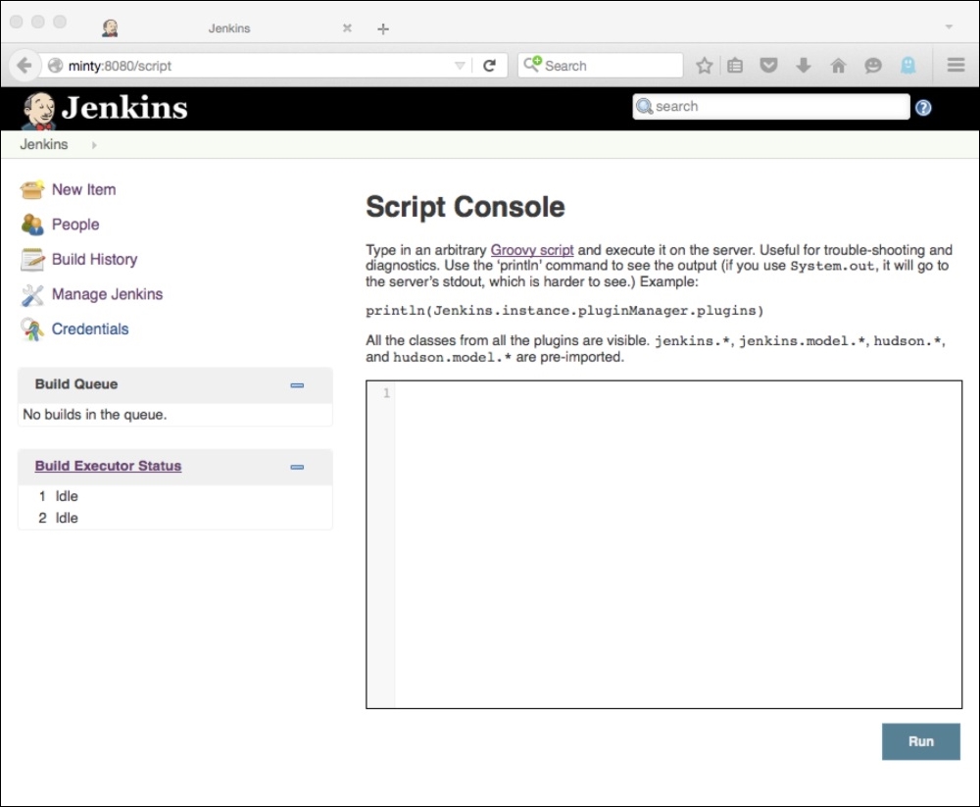Save page to Pocket icon
The image size is (980, 807).
click(768, 65)
